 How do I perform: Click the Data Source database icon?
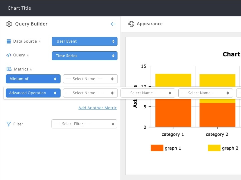click(9, 41)
